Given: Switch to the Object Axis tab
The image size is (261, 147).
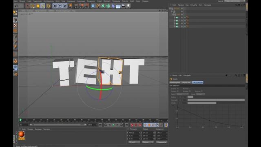Looking at the screenshot, I should coord(186,82).
